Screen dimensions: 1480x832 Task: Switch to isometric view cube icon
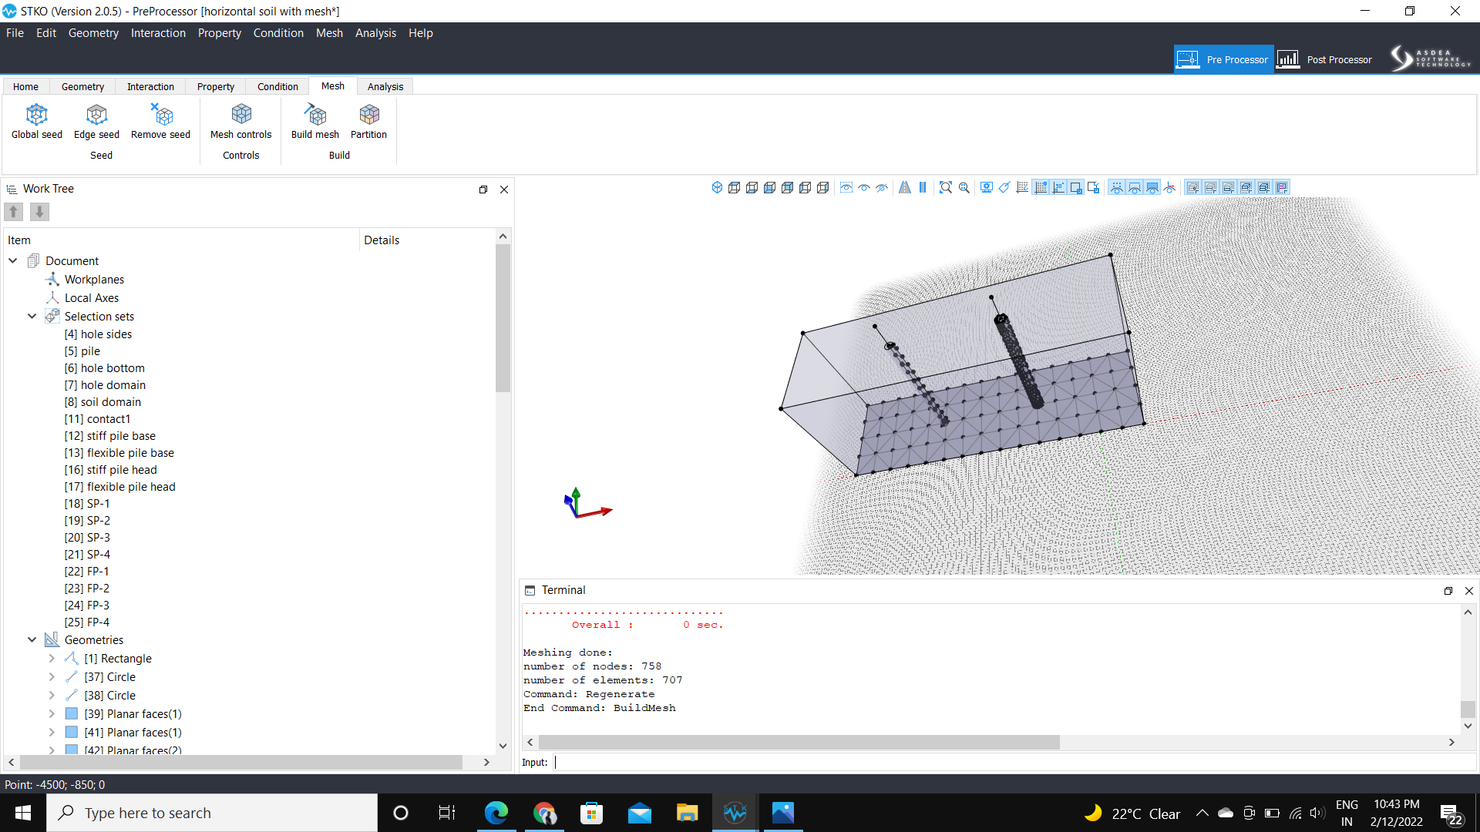tap(717, 187)
